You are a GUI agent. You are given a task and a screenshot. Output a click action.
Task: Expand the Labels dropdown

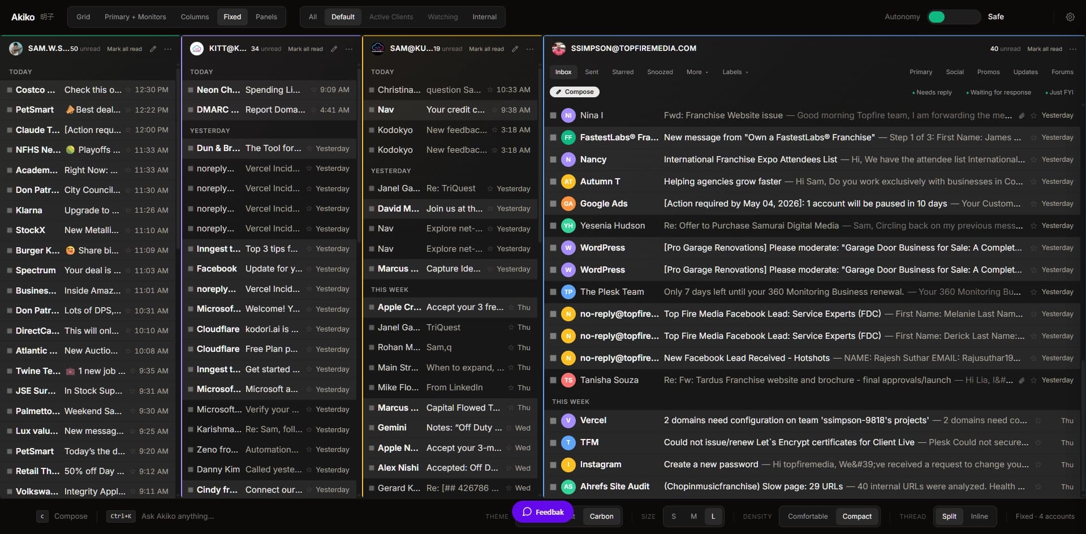click(735, 72)
